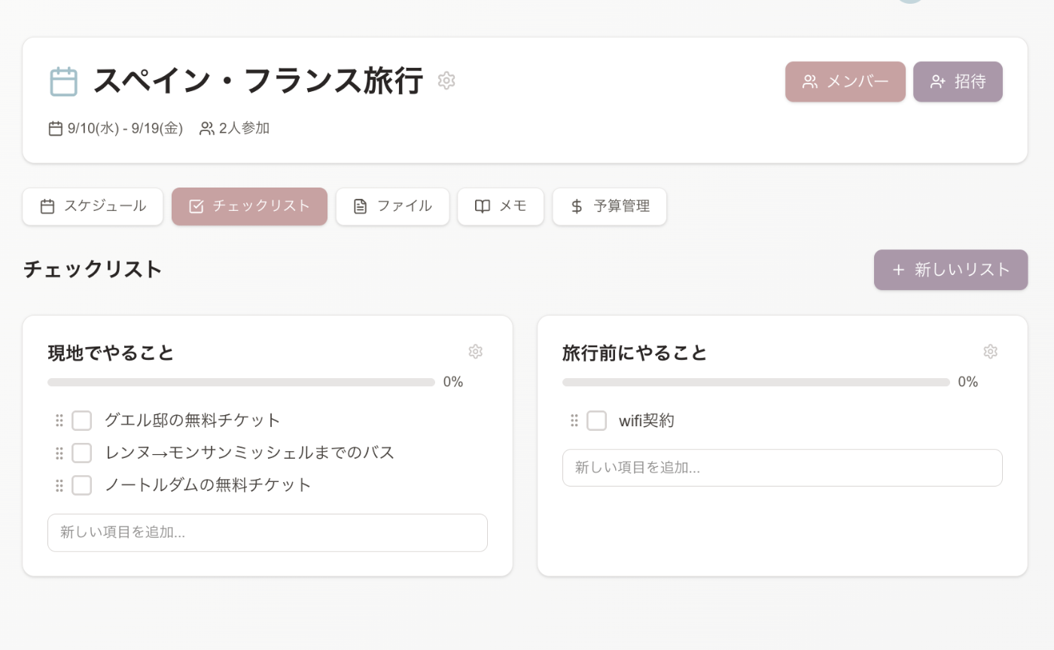Check レンヌ→モンサンミッシェルまでのバス checkbox

pos(81,453)
